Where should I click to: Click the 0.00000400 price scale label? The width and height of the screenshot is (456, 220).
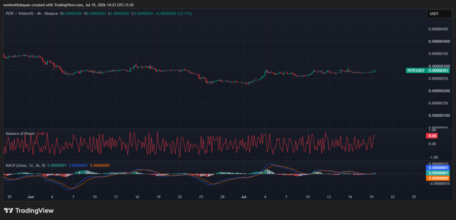(439, 41)
